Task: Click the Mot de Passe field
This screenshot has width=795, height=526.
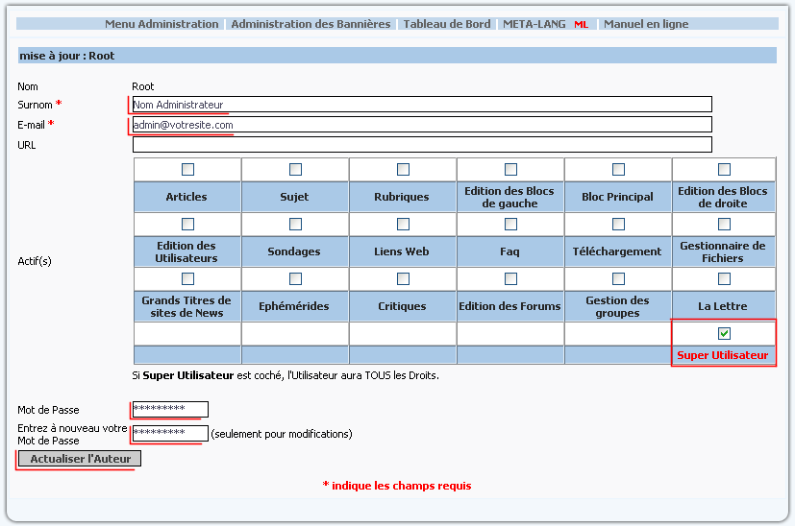Action: coord(170,409)
